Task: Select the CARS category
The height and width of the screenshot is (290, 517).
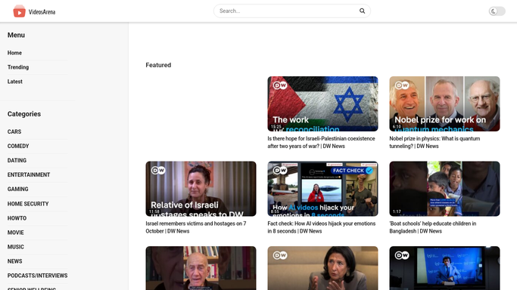Action: pyautogui.click(x=14, y=131)
